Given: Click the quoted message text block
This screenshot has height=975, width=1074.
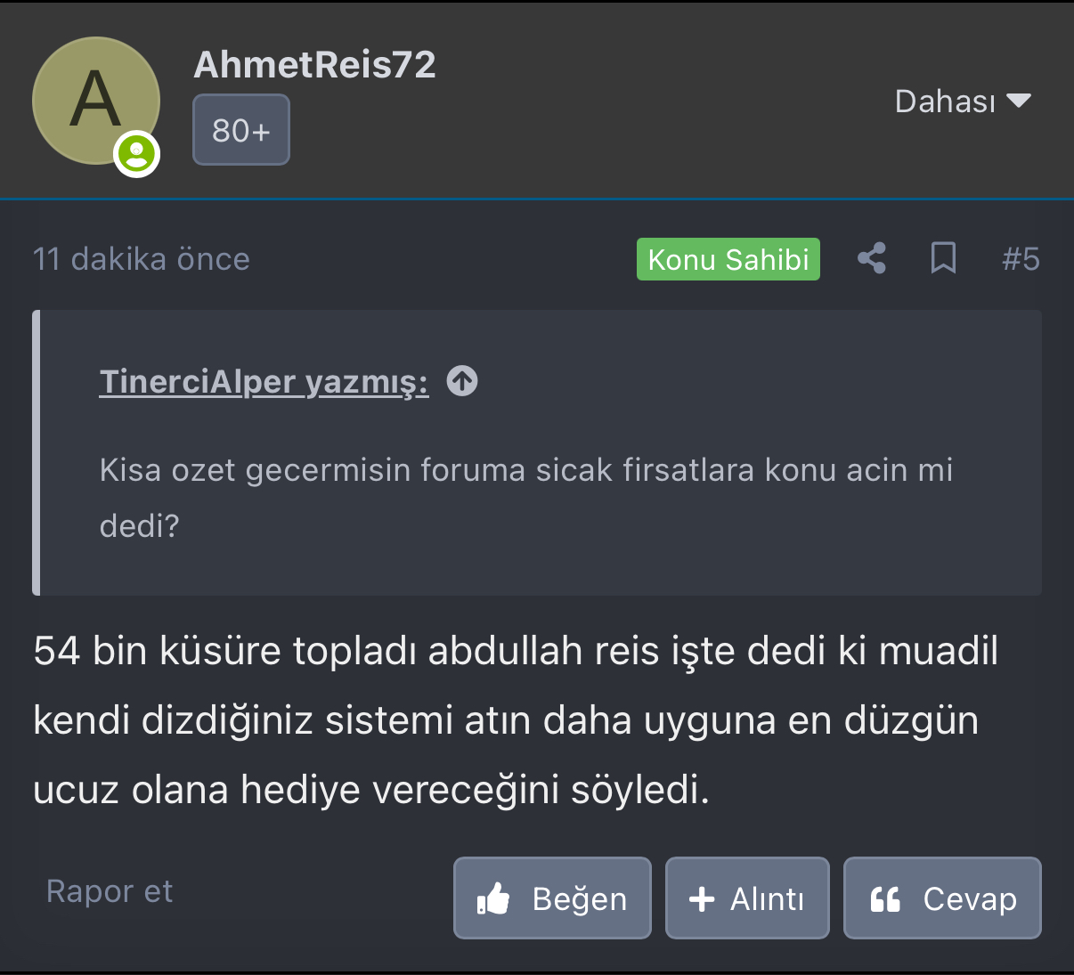Looking at the screenshot, I should click(525, 497).
